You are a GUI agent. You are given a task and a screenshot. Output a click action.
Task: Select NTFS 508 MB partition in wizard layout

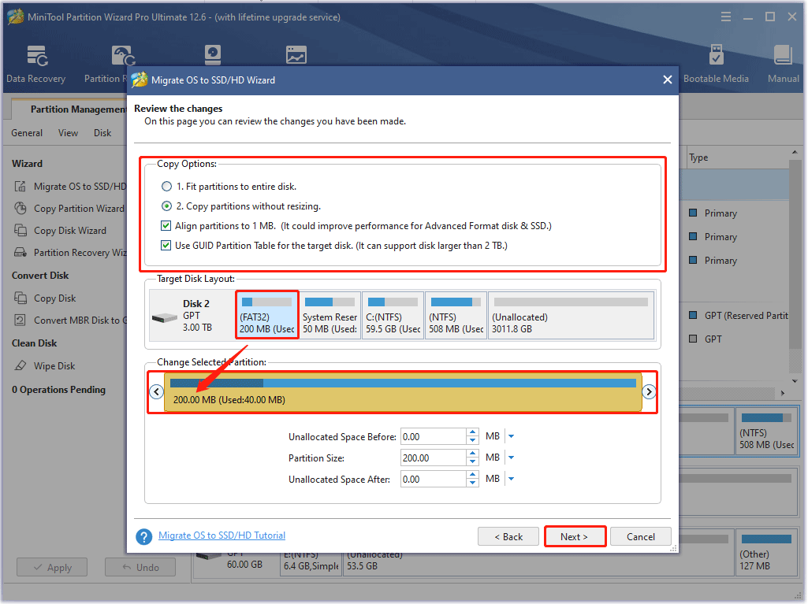(456, 315)
